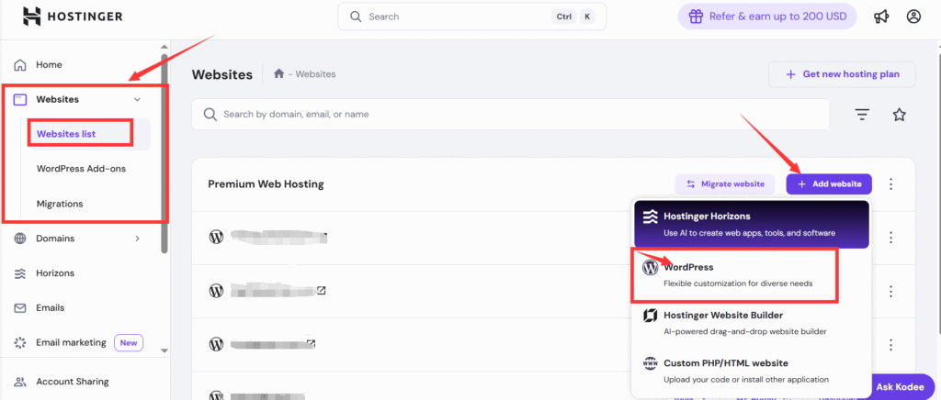Open Premium Web Hosting three-dot menu
The image size is (941, 400).
click(890, 183)
